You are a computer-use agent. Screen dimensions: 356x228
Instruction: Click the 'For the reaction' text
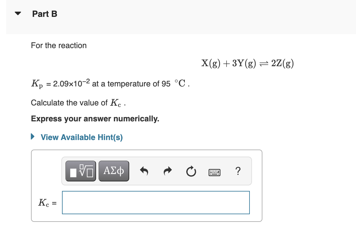59,45
